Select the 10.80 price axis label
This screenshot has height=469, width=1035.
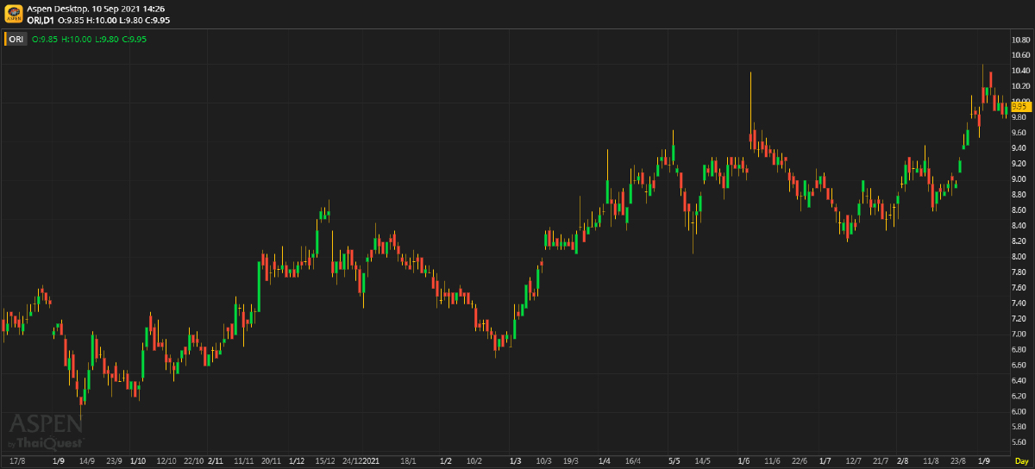(1021, 41)
